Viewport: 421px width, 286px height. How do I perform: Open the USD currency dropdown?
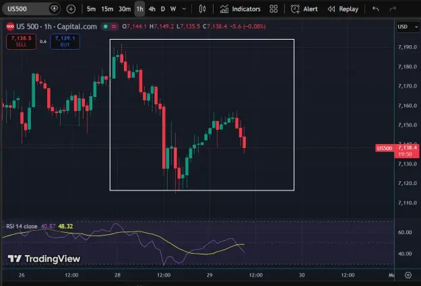point(408,26)
